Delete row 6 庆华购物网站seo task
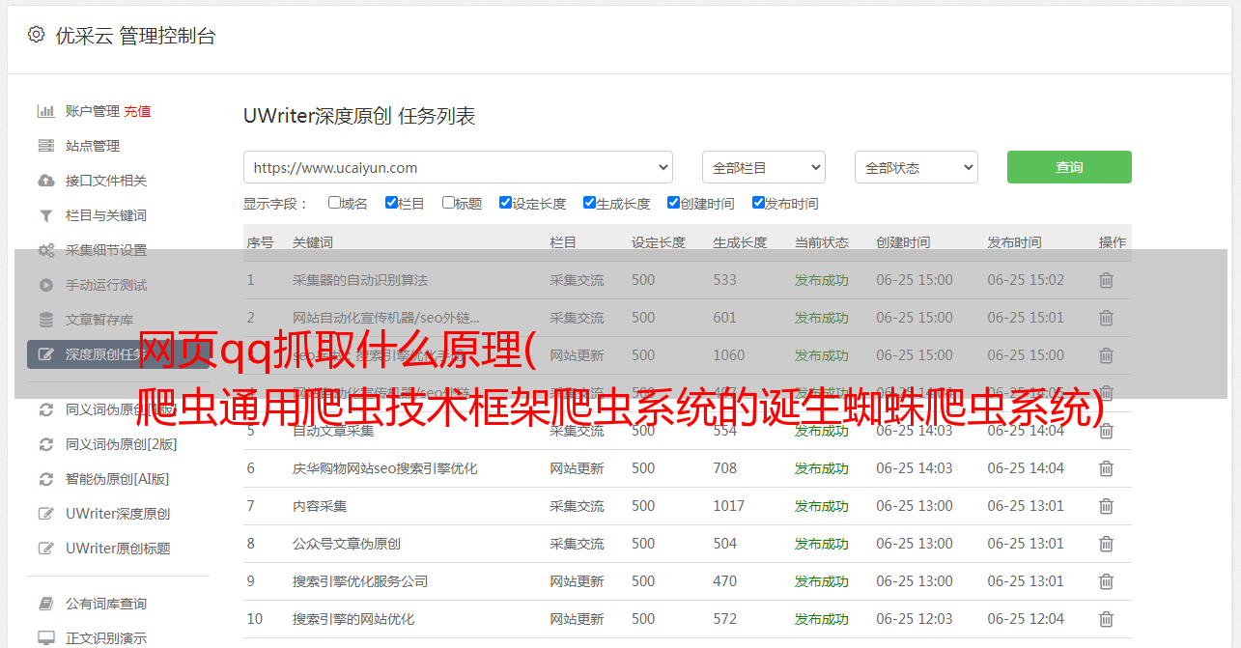Viewport: 1241px width, 648px height. click(x=1107, y=468)
